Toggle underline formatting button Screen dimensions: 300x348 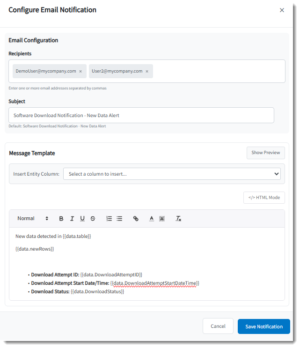click(x=82, y=219)
